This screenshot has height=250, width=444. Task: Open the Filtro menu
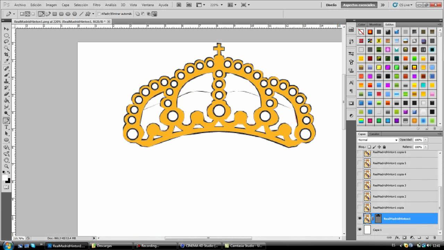click(x=97, y=5)
